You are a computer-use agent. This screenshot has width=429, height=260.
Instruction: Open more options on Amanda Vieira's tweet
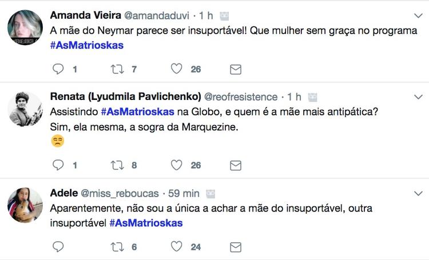coord(418,15)
